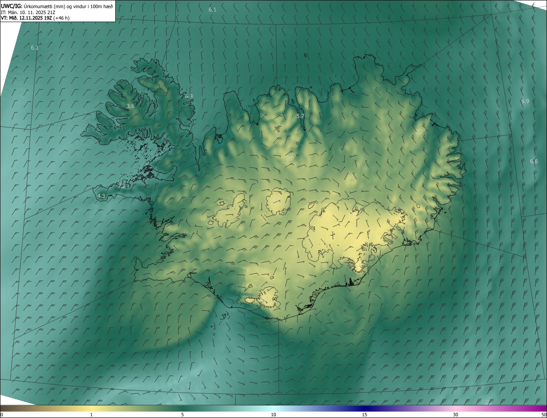Select the 4.3 value label on the peninsula
Image resolution: width=547 pixels, height=418 pixels.
coord(101,196)
